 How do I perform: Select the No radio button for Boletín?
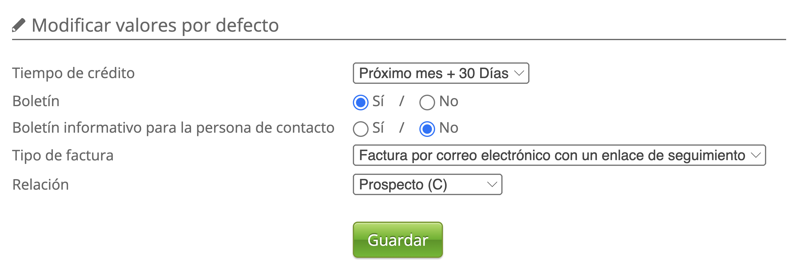(427, 102)
